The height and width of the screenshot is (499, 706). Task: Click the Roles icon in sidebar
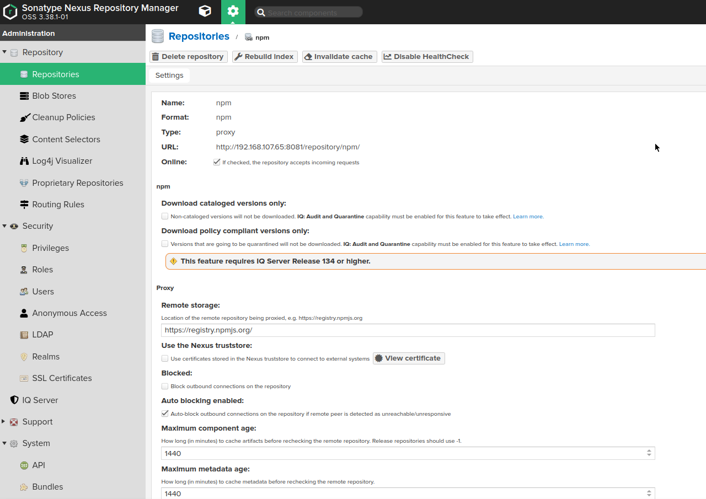(24, 270)
